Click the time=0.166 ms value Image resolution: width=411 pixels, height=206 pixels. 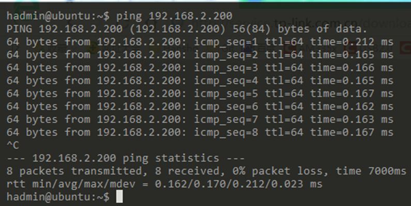coord(352,68)
